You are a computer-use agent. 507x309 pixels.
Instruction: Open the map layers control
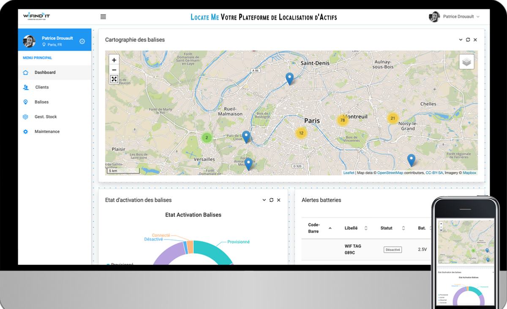click(466, 62)
